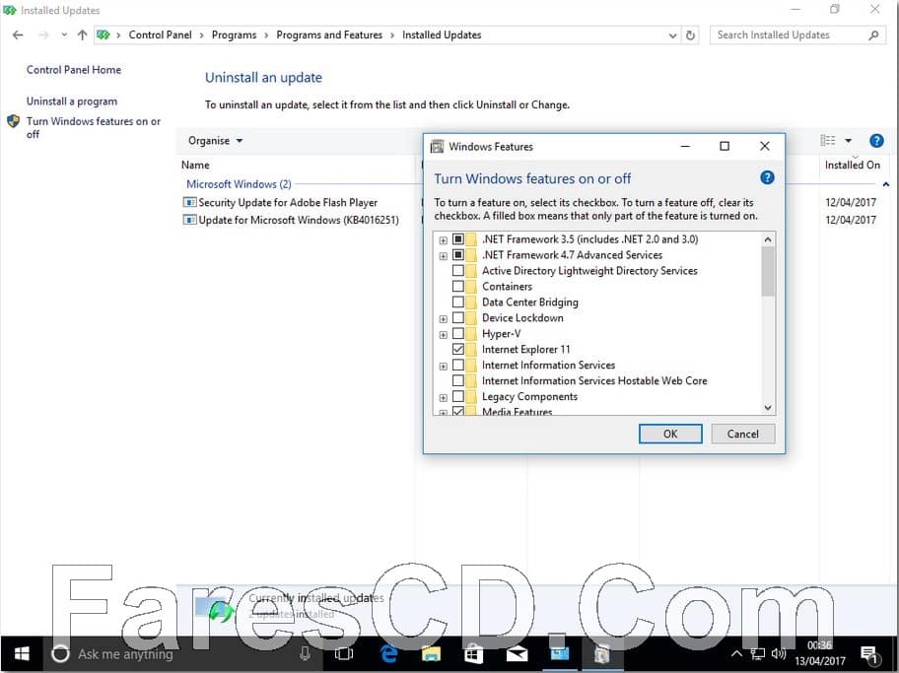Enable the Device Lockdown checkbox

coord(458,317)
